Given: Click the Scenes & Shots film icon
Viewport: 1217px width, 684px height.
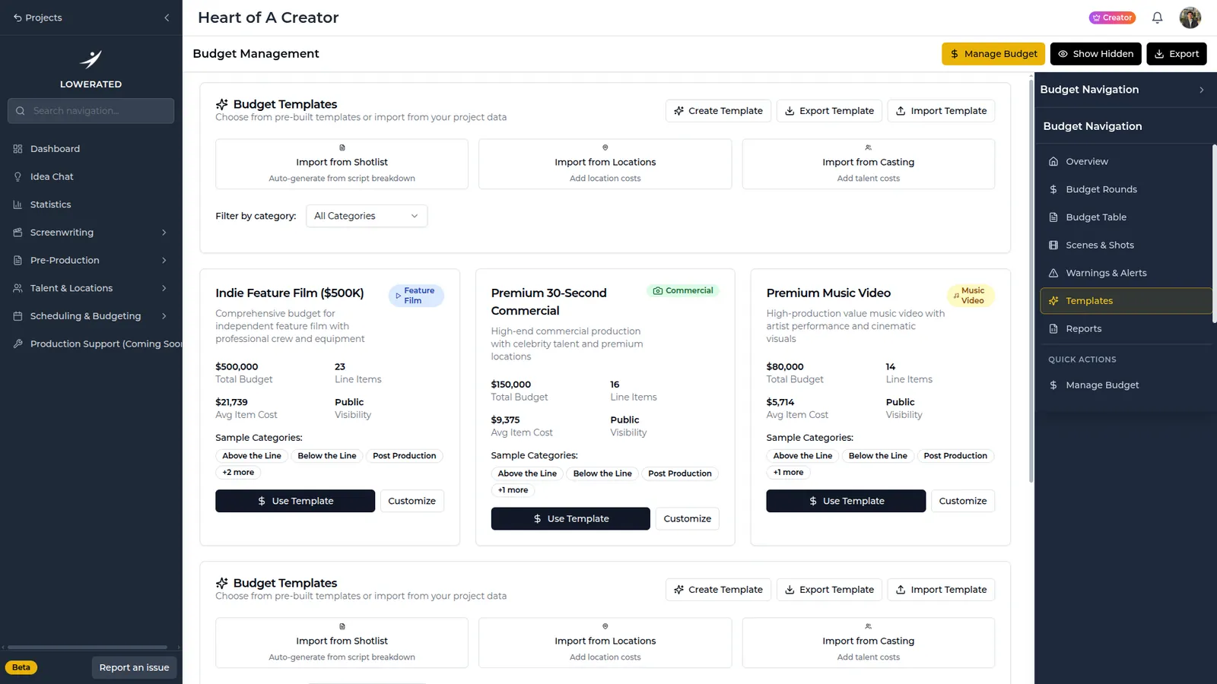Looking at the screenshot, I should click(x=1053, y=245).
